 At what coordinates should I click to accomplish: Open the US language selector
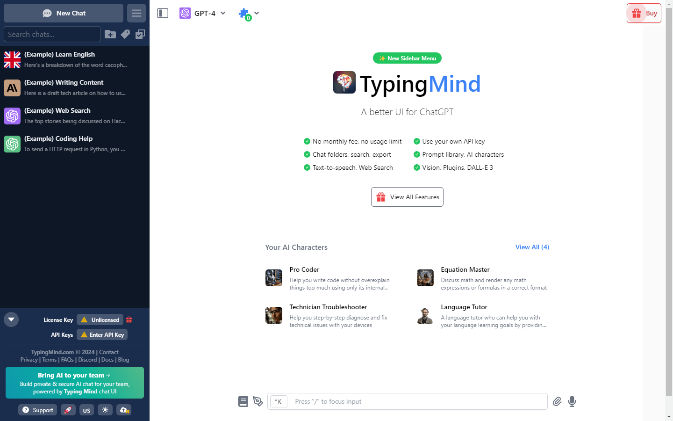[86, 410]
